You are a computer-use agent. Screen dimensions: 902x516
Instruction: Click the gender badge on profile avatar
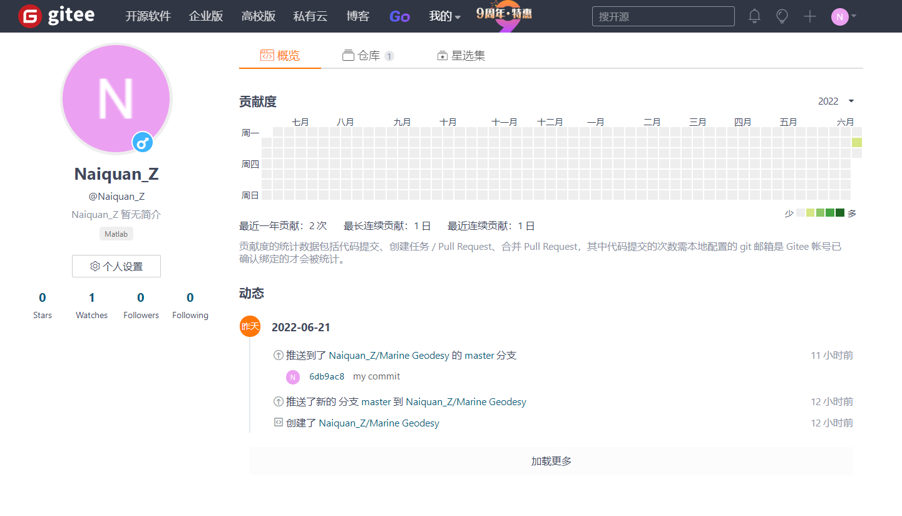143,143
